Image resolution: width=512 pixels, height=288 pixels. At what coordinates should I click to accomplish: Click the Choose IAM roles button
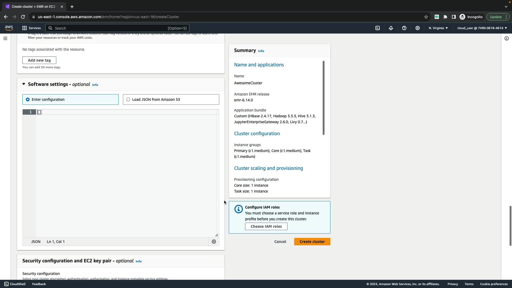[266, 226]
